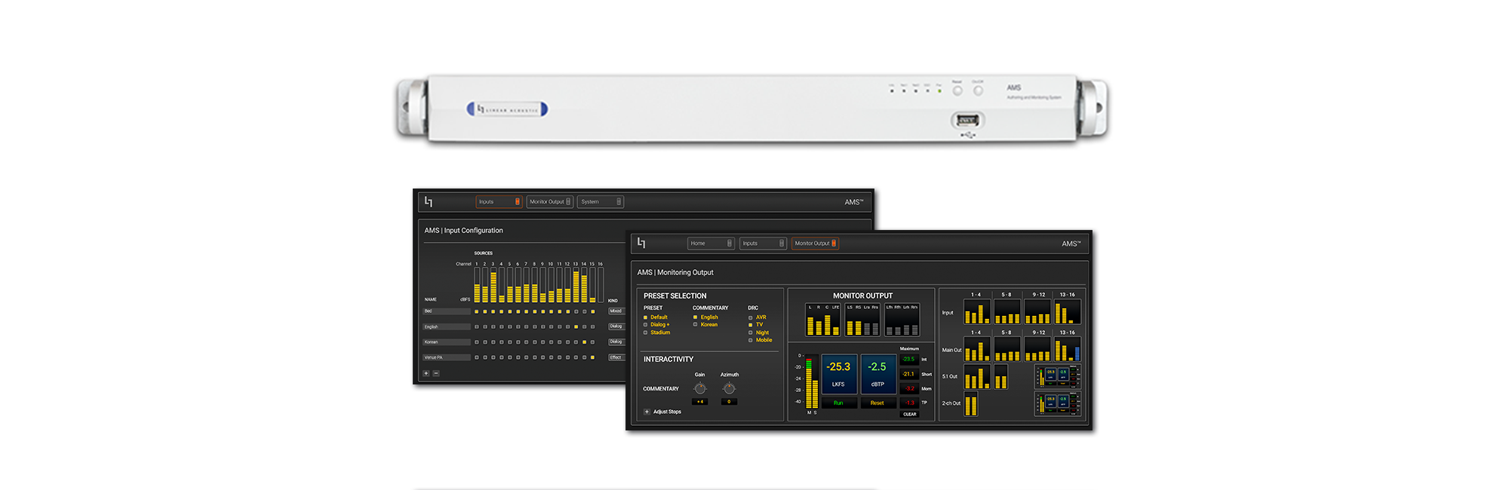
Task: Open the Main Out 5-8 meter block
Action: click(x=1007, y=349)
